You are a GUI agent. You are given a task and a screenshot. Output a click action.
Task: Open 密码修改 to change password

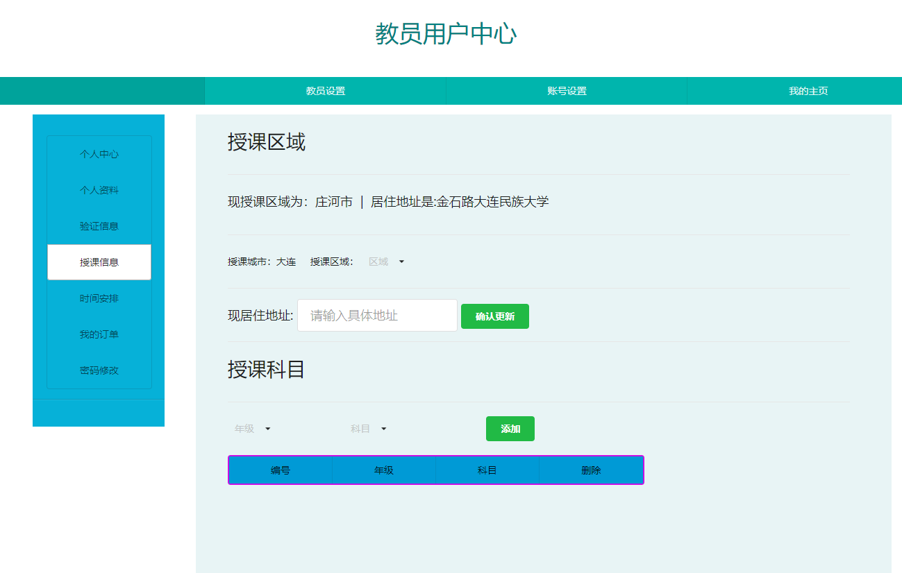tap(99, 370)
